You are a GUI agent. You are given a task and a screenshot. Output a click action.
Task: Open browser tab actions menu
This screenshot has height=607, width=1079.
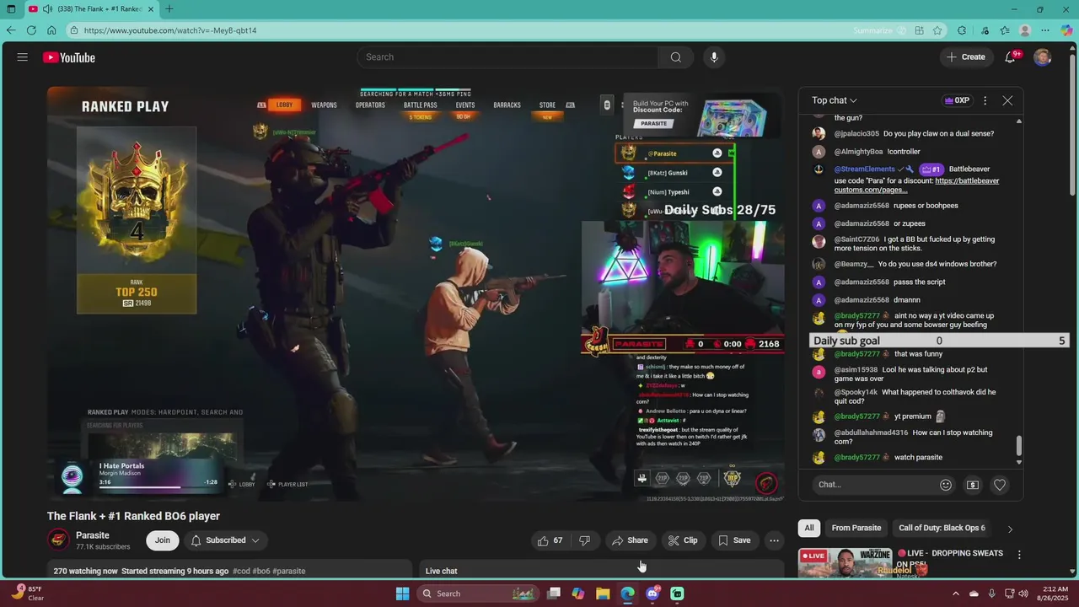coord(11,9)
